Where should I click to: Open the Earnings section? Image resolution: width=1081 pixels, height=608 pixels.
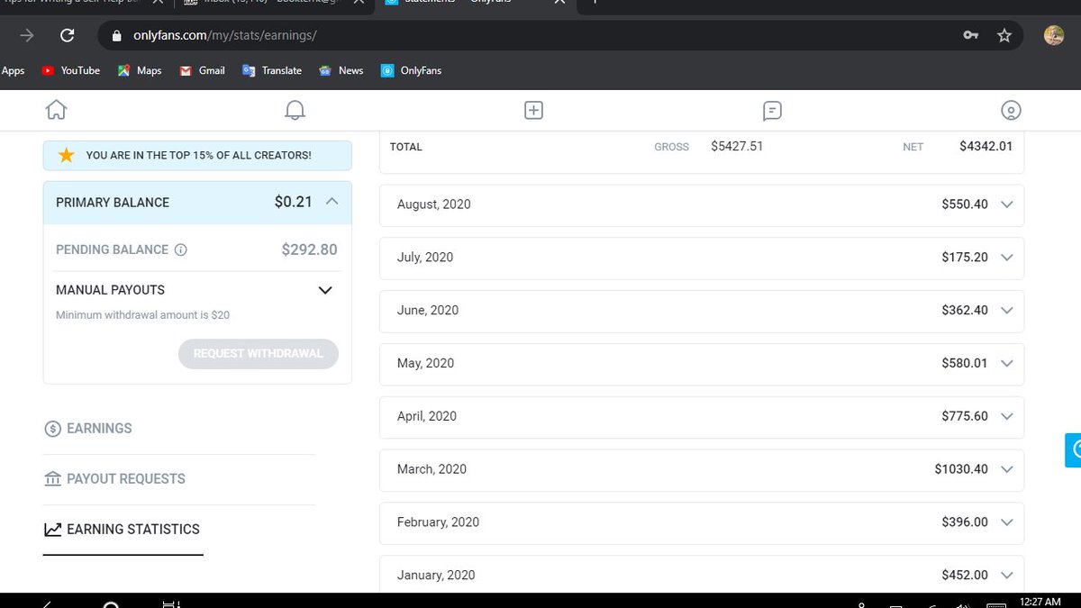click(x=88, y=429)
